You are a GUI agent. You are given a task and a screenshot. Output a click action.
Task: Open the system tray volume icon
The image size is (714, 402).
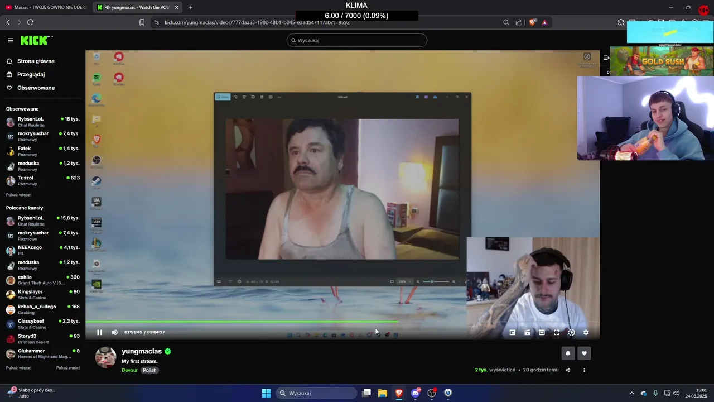(x=676, y=393)
